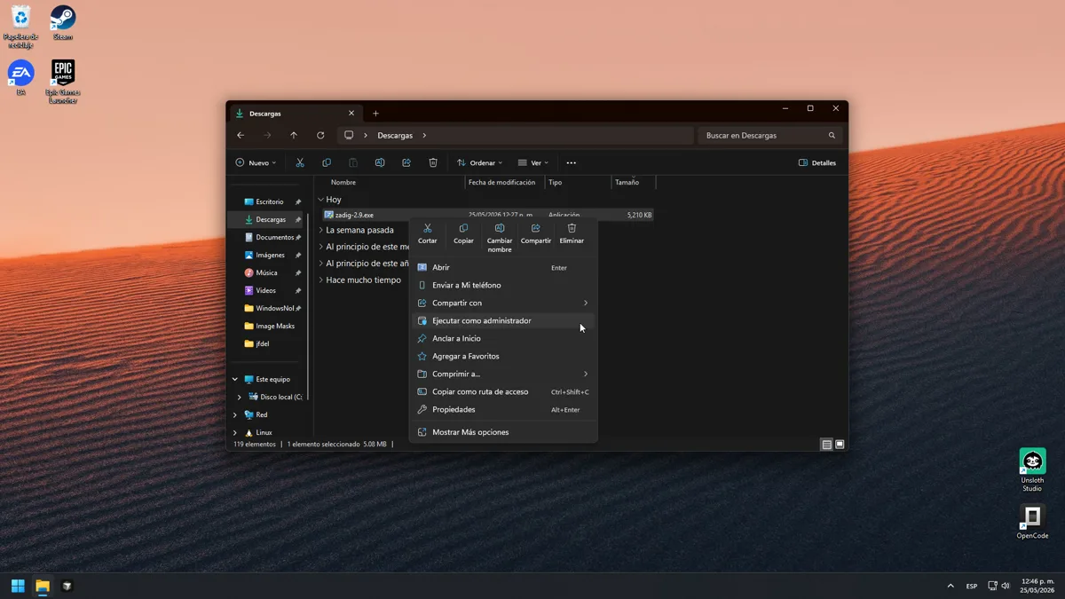The width and height of the screenshot is (1065, 599).
Task: Choose Anclar a Inicio
Action: (503, 338)
